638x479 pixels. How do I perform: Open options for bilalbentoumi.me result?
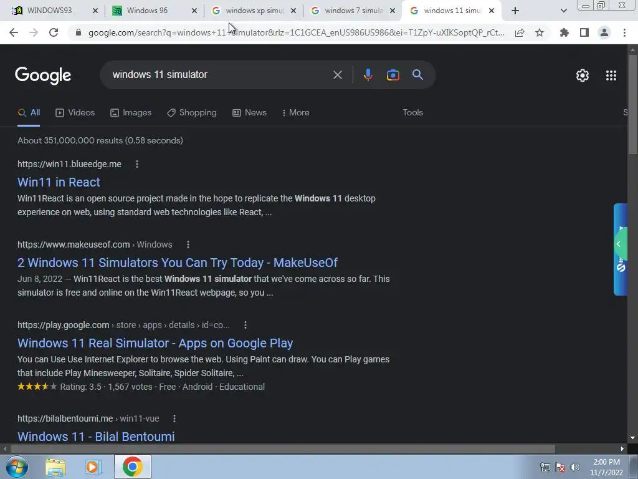[174, 419]
